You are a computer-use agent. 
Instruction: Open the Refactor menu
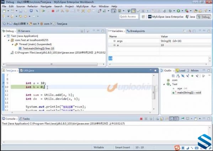coord(33,6)
